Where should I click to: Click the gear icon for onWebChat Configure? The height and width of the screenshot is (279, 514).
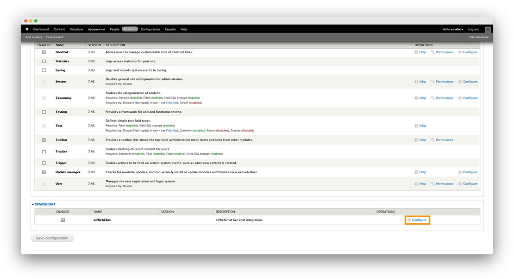coord(409,220)
